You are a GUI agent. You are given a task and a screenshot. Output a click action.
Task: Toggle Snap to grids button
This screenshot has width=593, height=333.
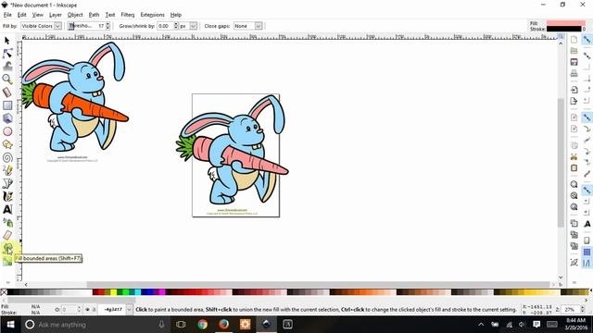coord(587,252)
